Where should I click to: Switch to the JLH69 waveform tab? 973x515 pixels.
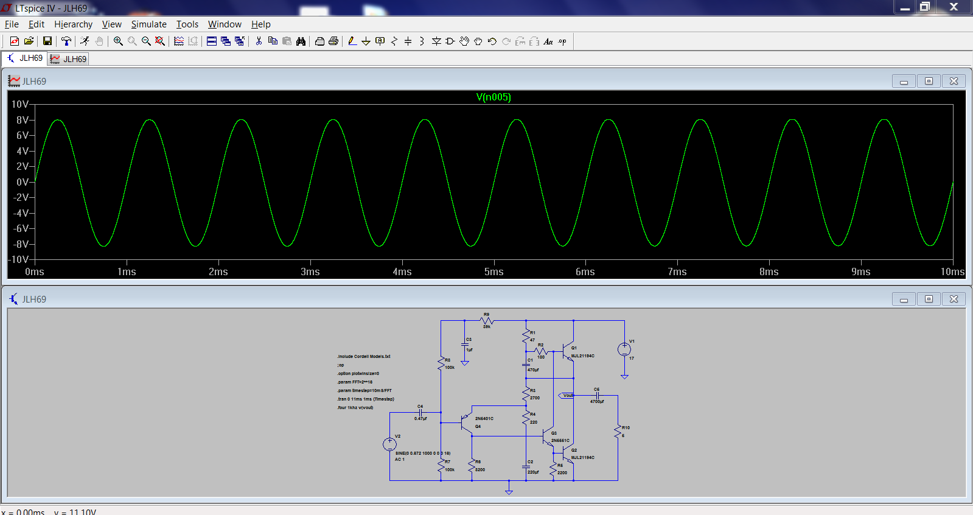(68, 59)
